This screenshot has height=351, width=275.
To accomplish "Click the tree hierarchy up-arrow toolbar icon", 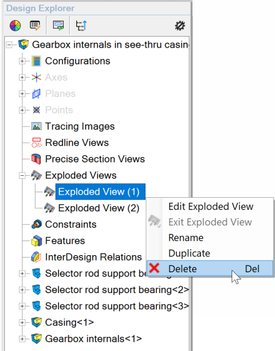I will click(81, 25).
